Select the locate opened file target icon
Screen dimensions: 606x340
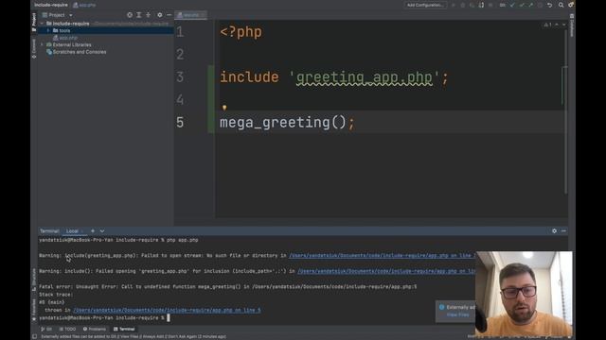pos(130,15)
